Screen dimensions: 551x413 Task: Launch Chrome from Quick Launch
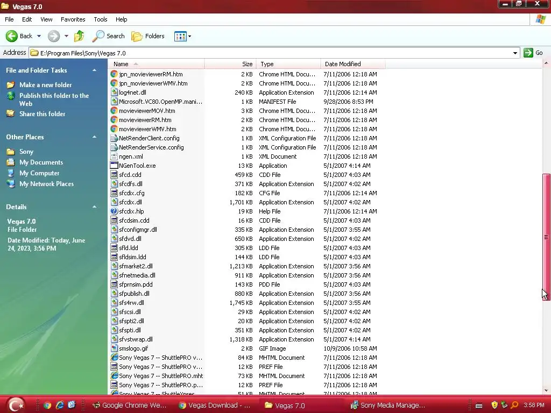coord(47,405)
